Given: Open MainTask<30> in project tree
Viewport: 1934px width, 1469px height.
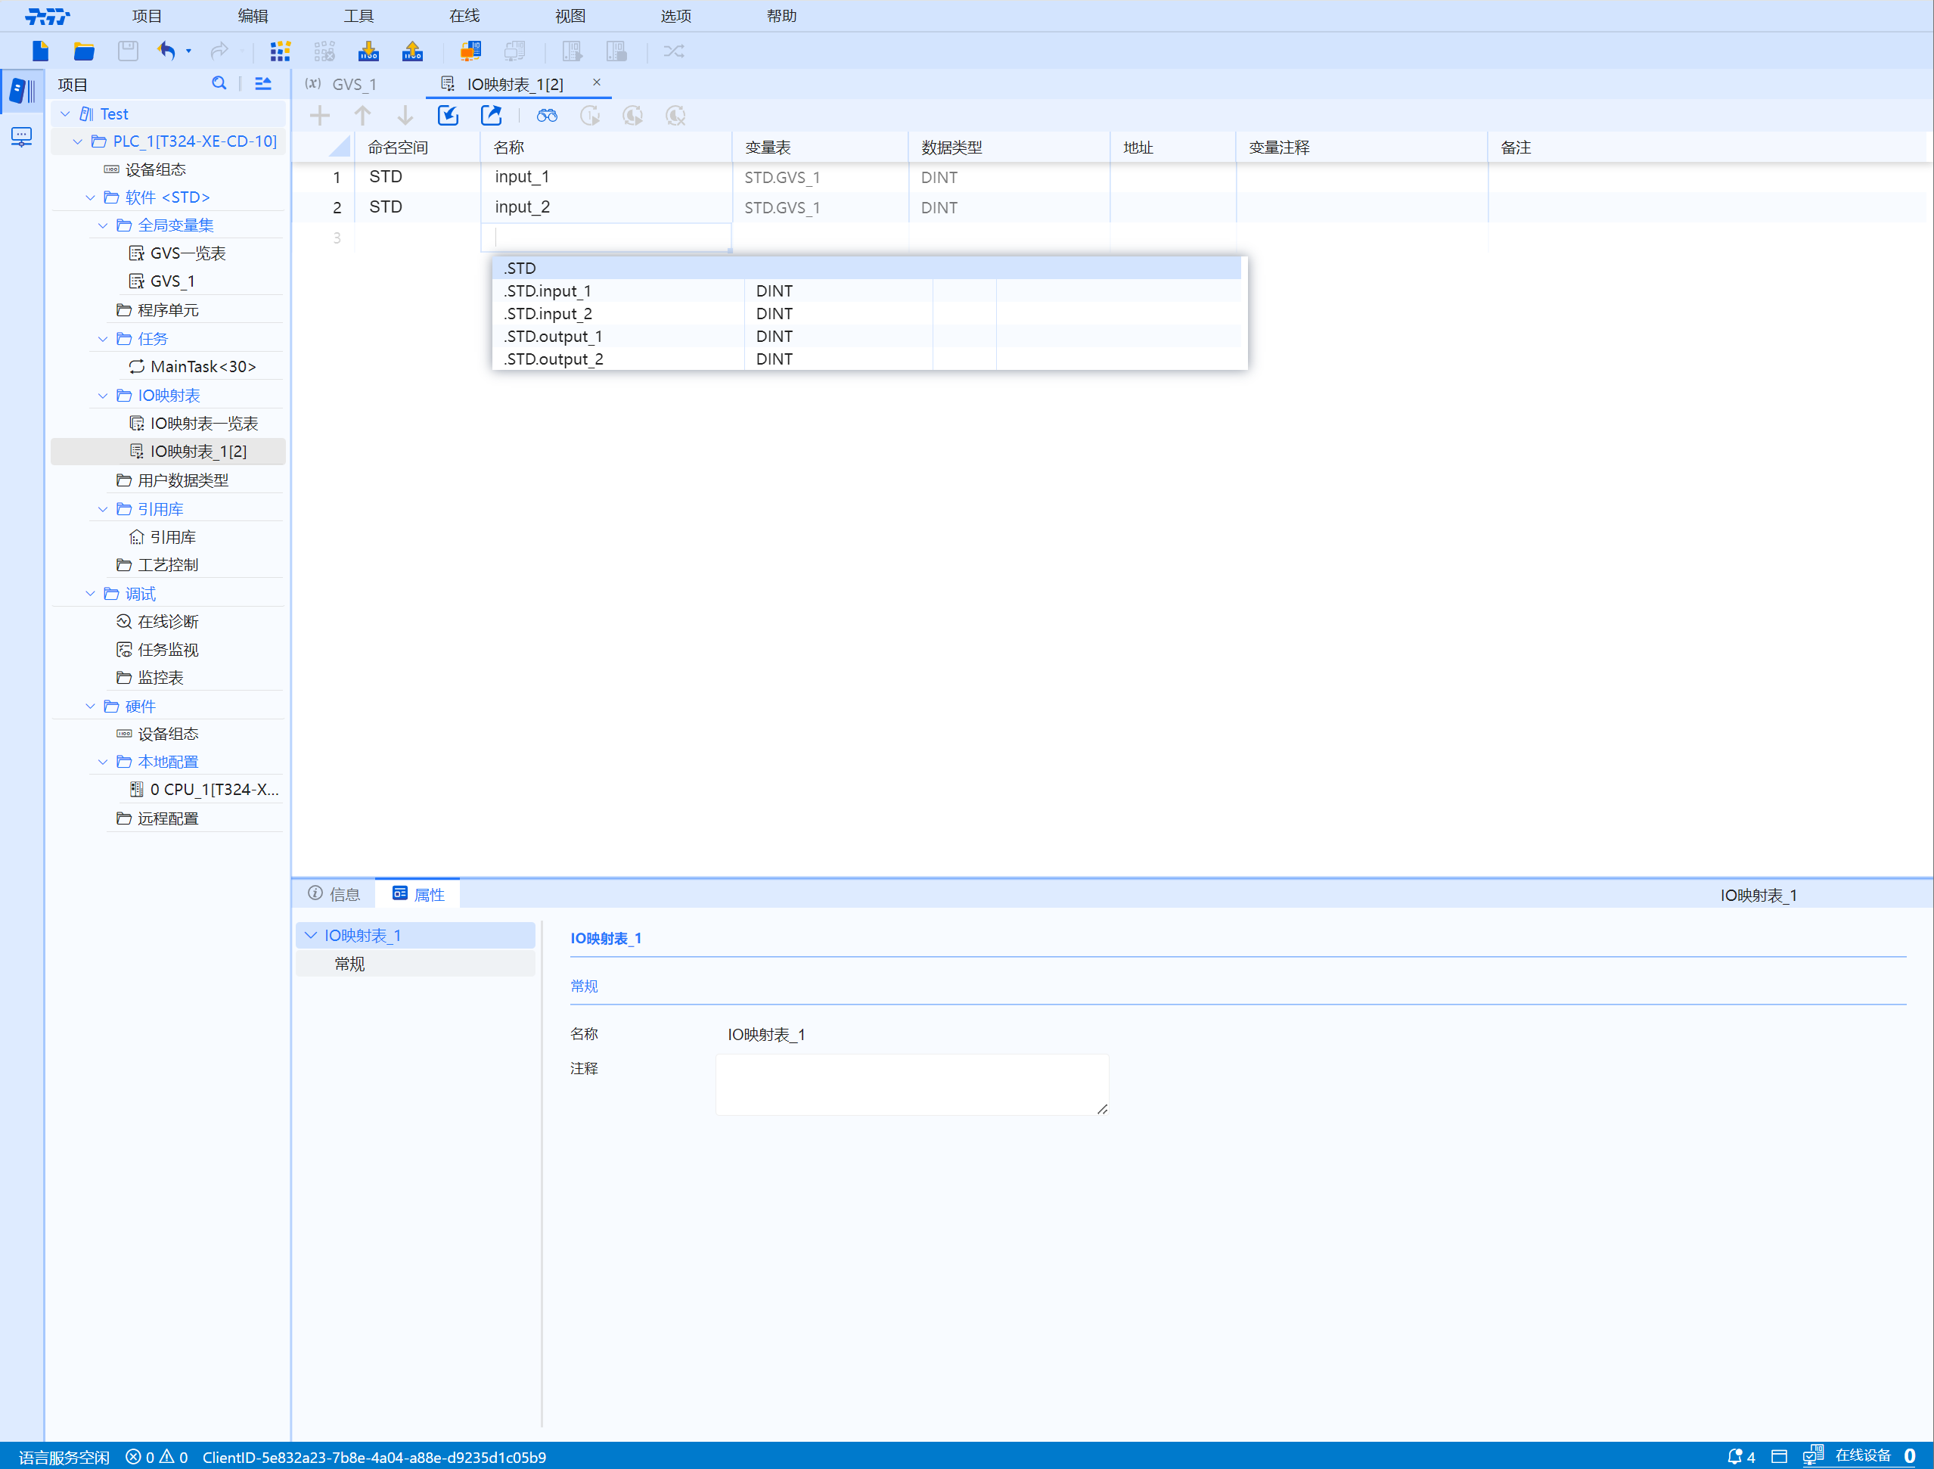Looking at the screenshot, I should click(203, 366).
